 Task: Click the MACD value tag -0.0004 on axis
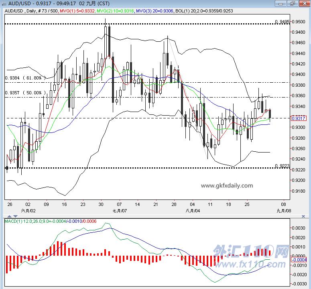tap(299, 260)
